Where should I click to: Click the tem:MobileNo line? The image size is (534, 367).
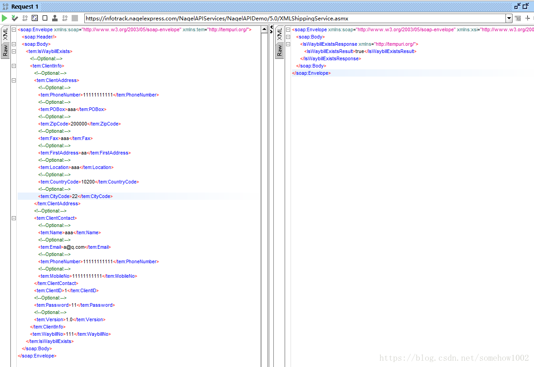(x=87, y=276)
